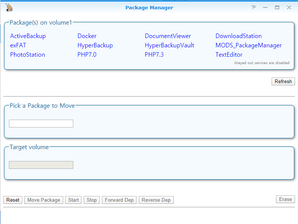This screenshot has height=224, width=298.
Task: Choose the PHP7.0 package
Action: click(x=87, y=55)
